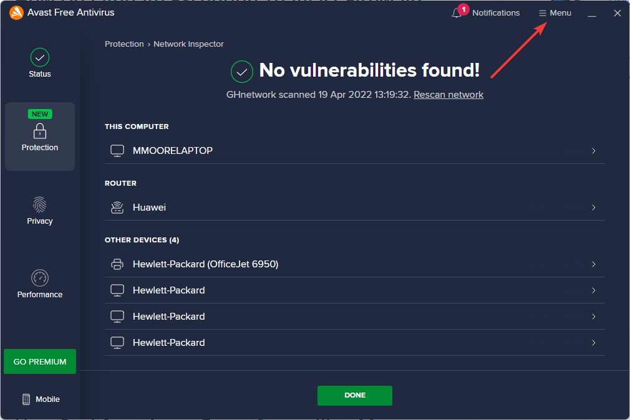Click the green checkmark beside No vulnerabilities found
630x420 pixels.
(x=242, y=72)
